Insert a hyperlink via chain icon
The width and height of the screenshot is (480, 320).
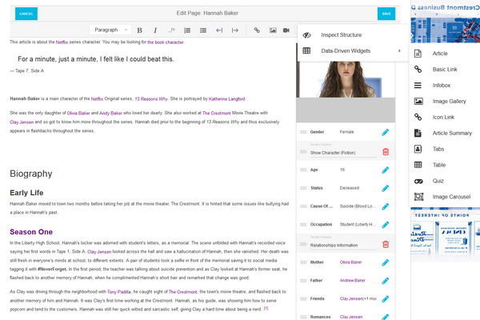(x=257, y=30)
